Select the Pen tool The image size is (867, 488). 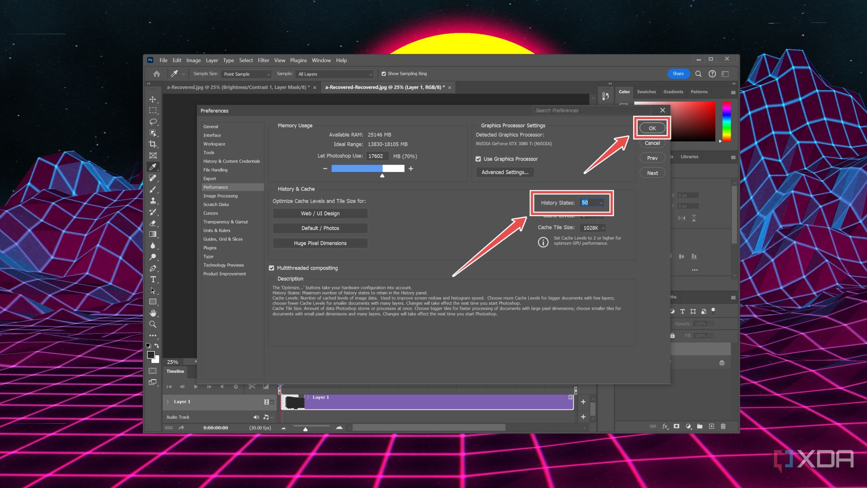pos(153,268)
